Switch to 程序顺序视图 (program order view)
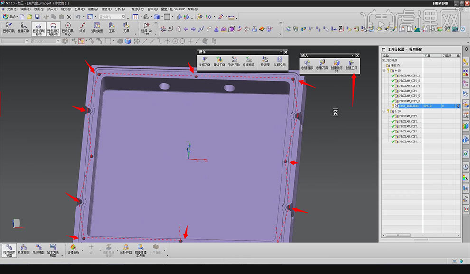This screenshot has width=470, height=274. click(9, 250)
